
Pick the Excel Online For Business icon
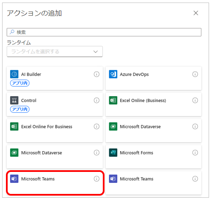(14, 127)
